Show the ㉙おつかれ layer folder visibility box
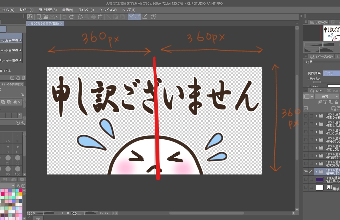The height and width of the screenshot is (220, 340). 306,116
